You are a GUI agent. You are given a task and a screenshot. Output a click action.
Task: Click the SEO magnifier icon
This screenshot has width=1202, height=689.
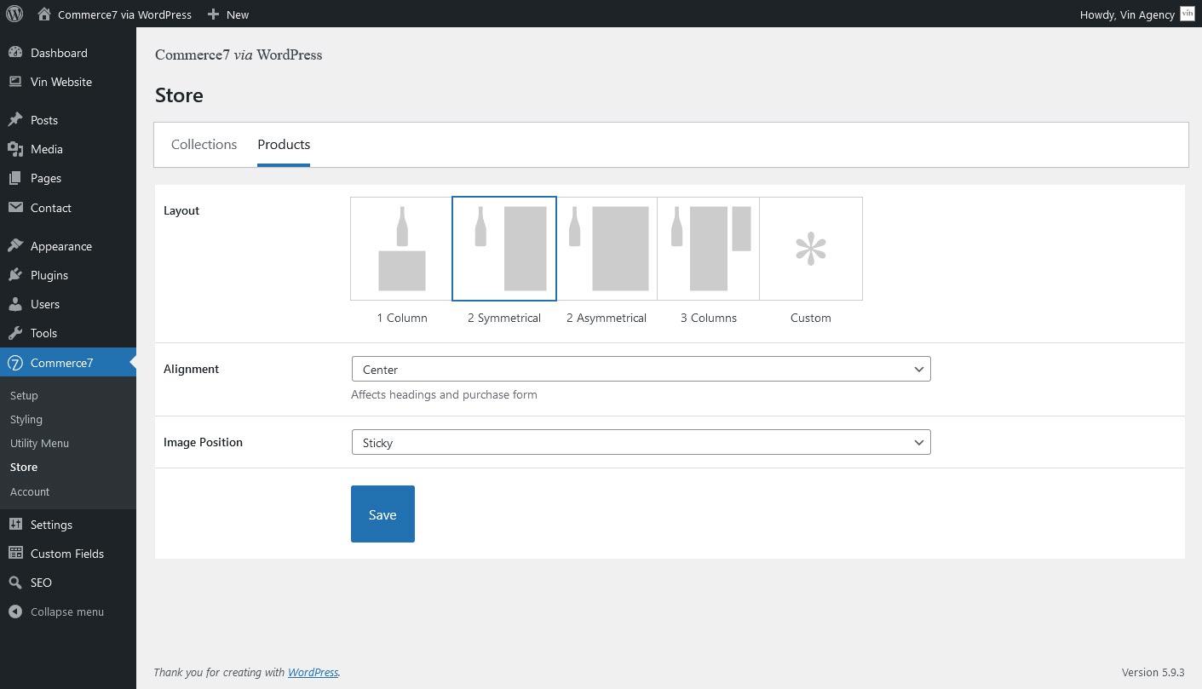tap(15, 583)
